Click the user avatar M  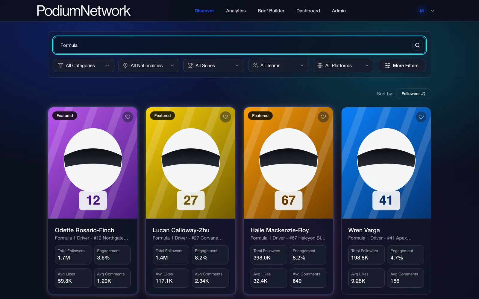coord(422,11)
